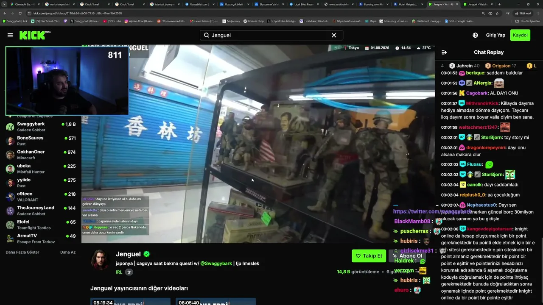Click Origsion in top gifters bar
The height and width of the screenshot is (305, 543).
pyautogui.click(x=501, y=66)
